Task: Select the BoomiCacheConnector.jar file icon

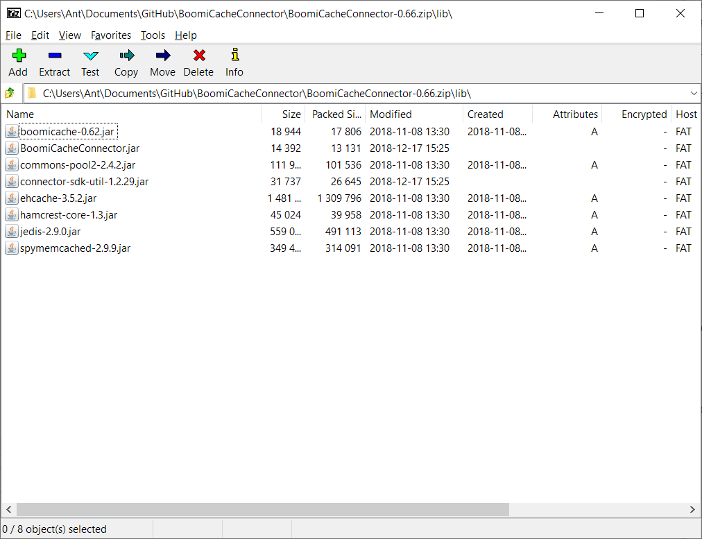Action: [12, 148]
